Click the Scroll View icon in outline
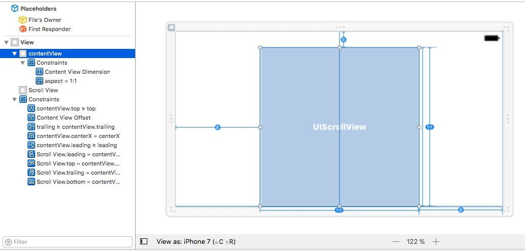Screen dimensions: 525x251 22,90
